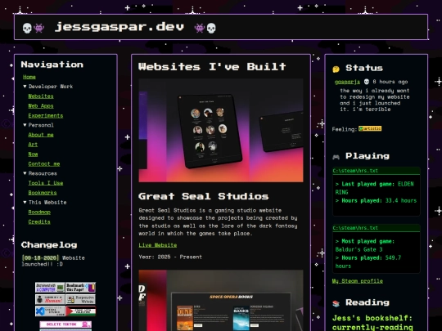
Task: Go to the Home link
Action: (29, 77)
